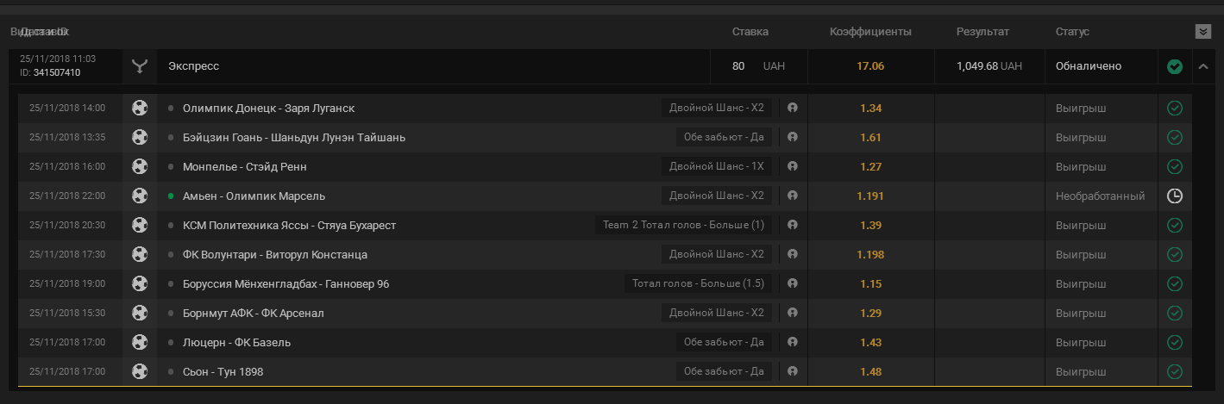Click the won checkmark icon for Сьон - Тун 1898
The width and height of the screenshot is (1224, 404).
click(x=1174, y=372)
